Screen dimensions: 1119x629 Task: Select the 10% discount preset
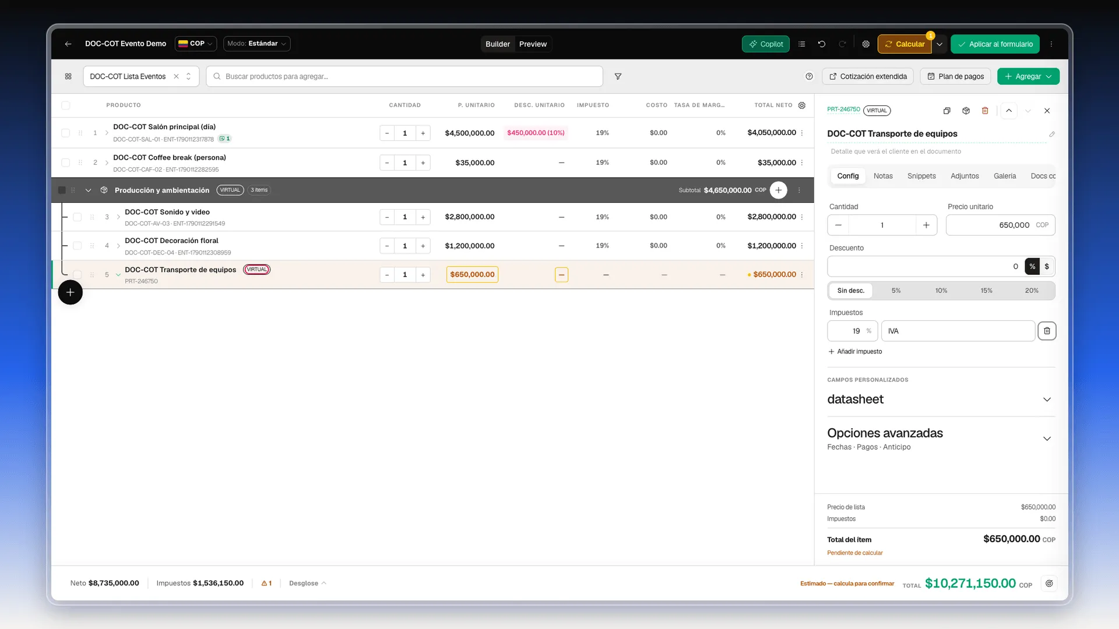[941, 291]
